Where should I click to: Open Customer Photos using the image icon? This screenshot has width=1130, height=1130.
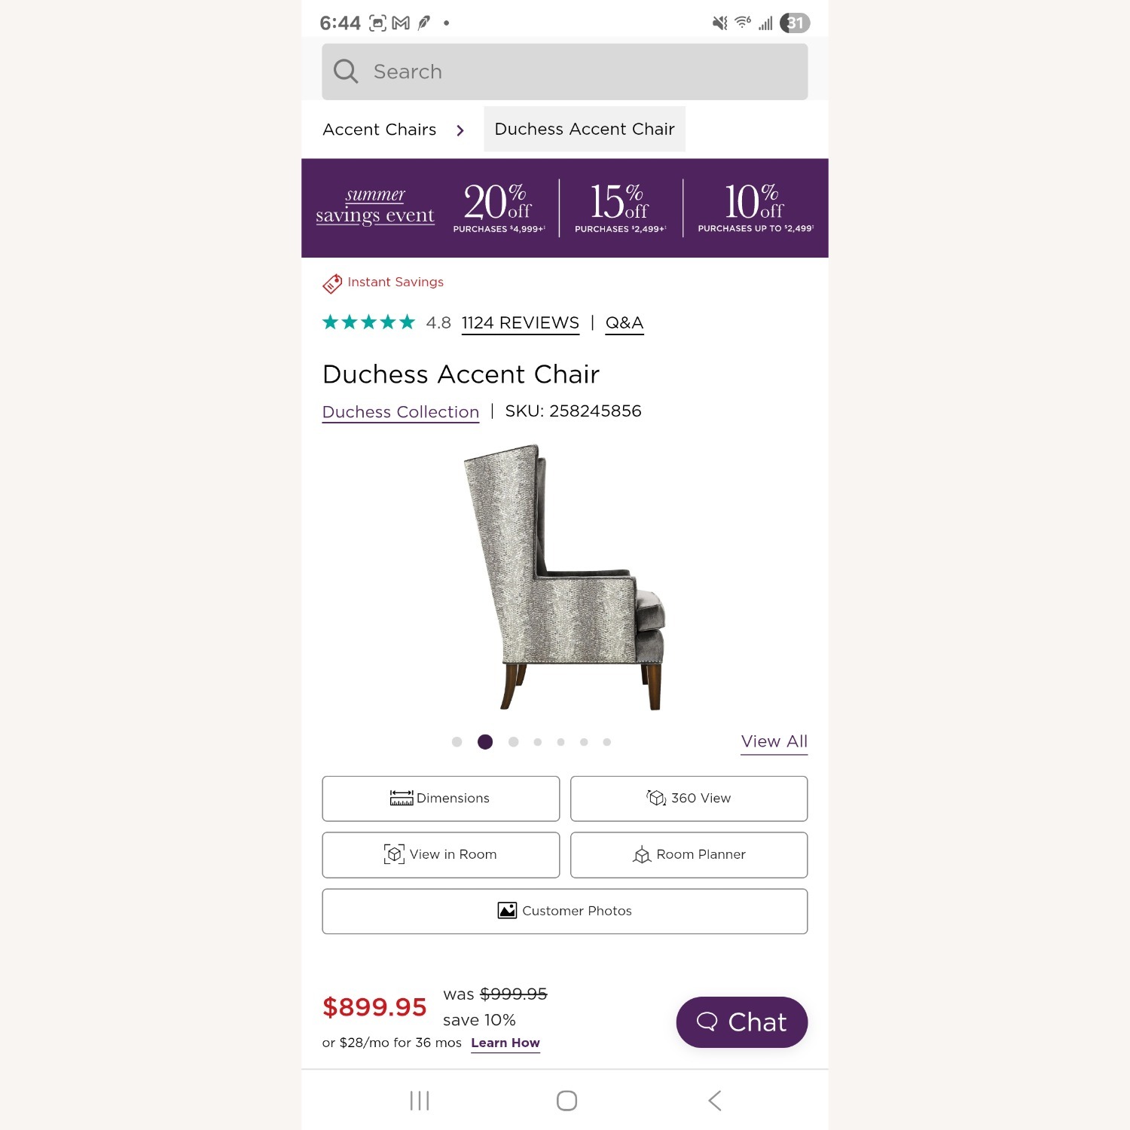point(509,910)
